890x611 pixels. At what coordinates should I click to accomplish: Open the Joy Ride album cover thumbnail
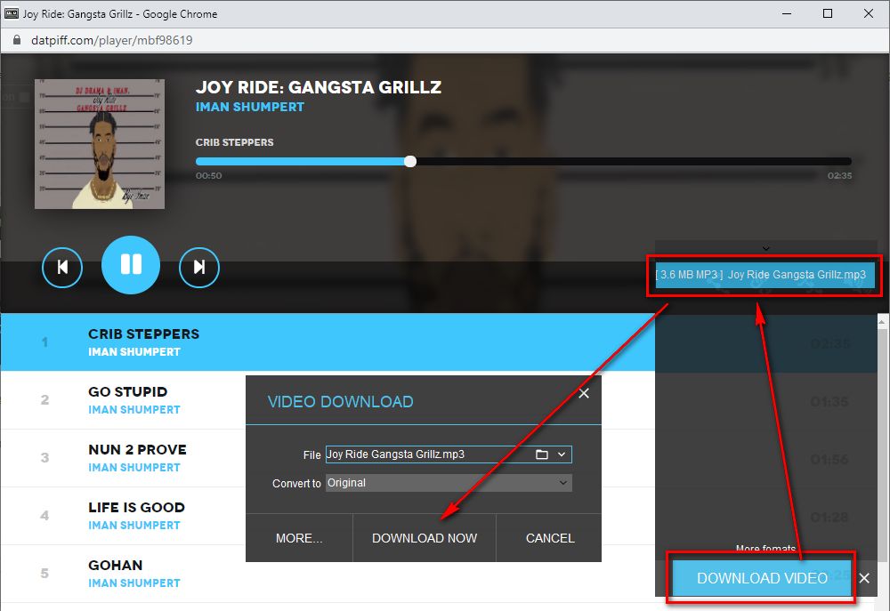pyautogui.click(x=100, y=144)
